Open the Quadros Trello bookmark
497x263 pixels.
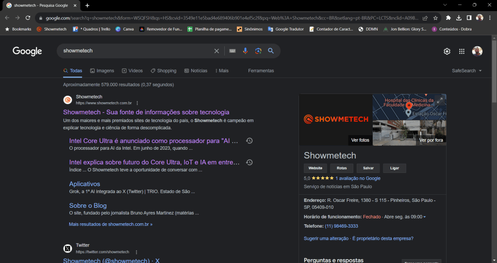point(91,29)
